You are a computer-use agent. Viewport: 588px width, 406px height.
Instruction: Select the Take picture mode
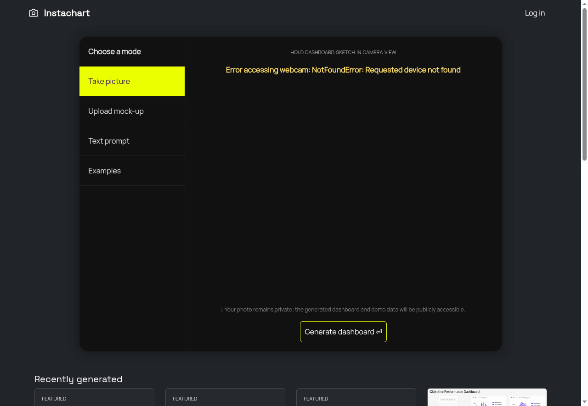(x=132, y=81)
